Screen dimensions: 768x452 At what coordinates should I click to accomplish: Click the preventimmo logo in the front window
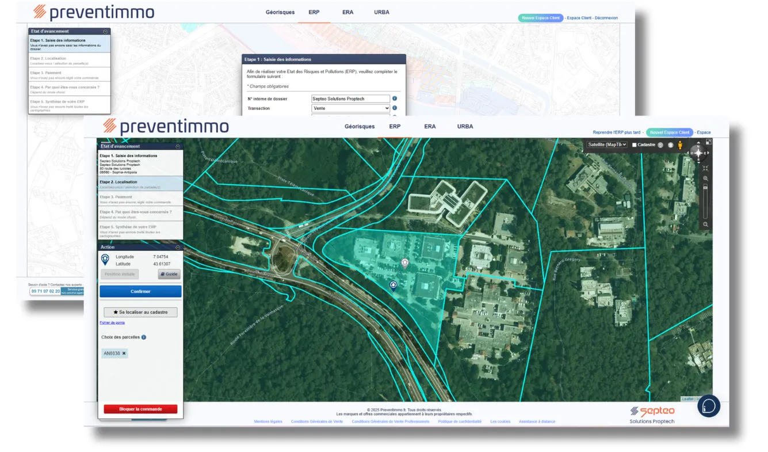166,126
